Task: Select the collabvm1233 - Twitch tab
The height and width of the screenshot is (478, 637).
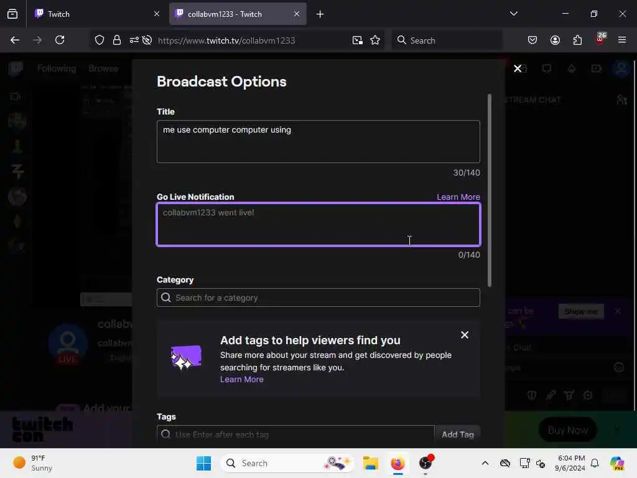Action: pyautogui.click(x=238, y=14)
